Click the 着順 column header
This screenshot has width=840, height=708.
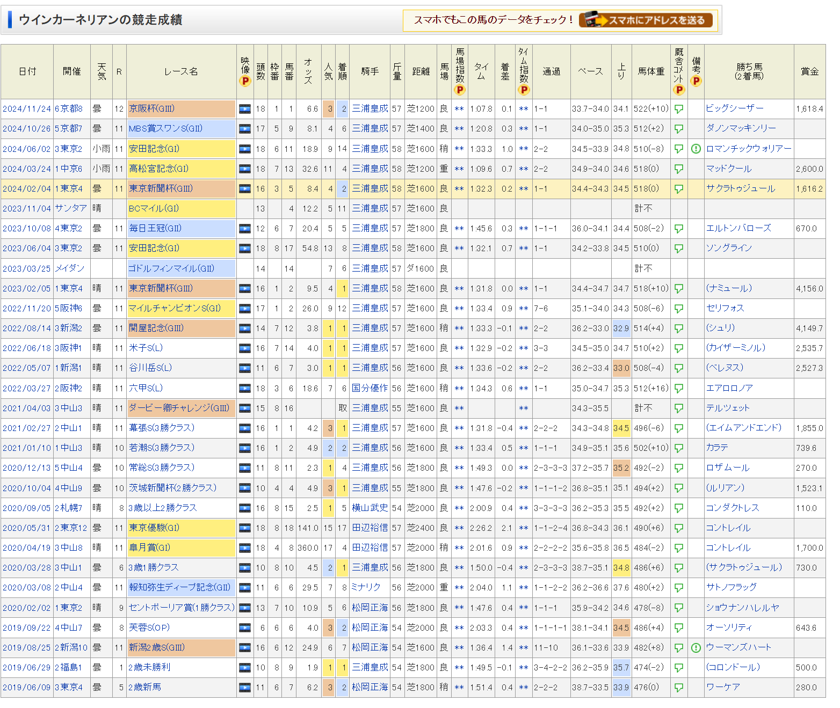[x=342, y=71]
